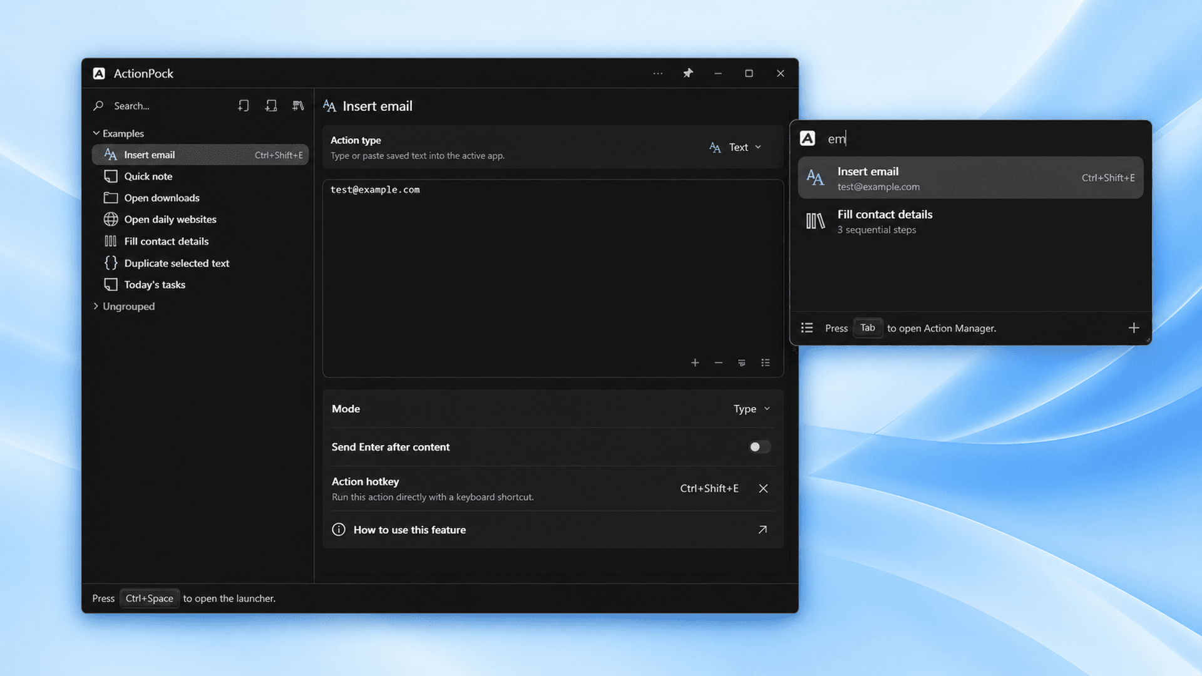Select the Today's tasks action
The height and width of the screenshot is (676, 1202).
(x=200, y=285)
